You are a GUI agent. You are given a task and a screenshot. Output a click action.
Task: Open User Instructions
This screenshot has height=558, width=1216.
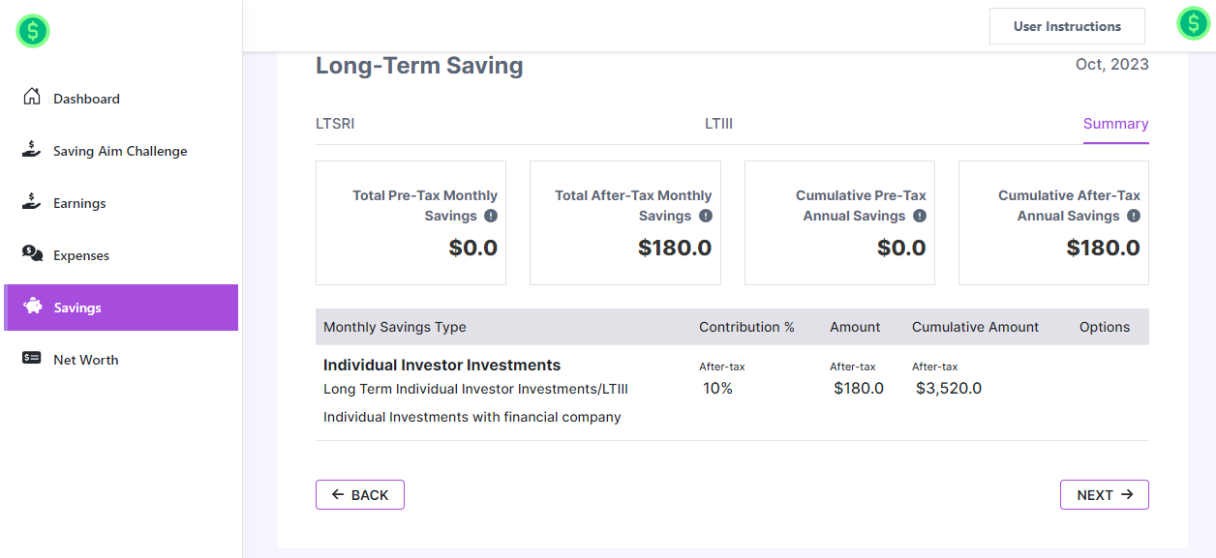(1067, 26)
